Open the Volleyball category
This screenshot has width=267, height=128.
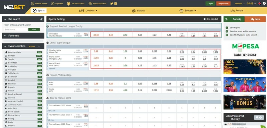[23, 70]
